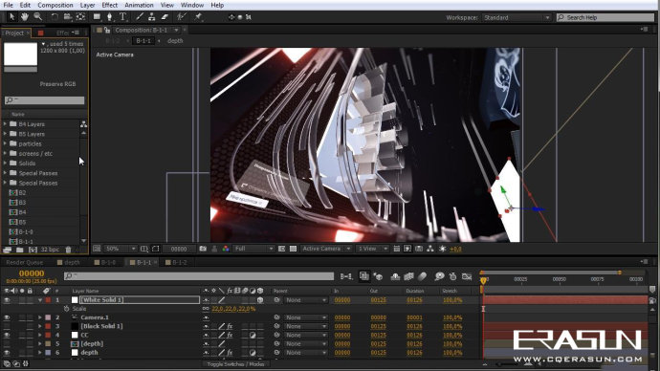Open Parent dropdown for White Solid 1
The width and height of the screenshot is (660, 371).
click(x=305, y=300)
